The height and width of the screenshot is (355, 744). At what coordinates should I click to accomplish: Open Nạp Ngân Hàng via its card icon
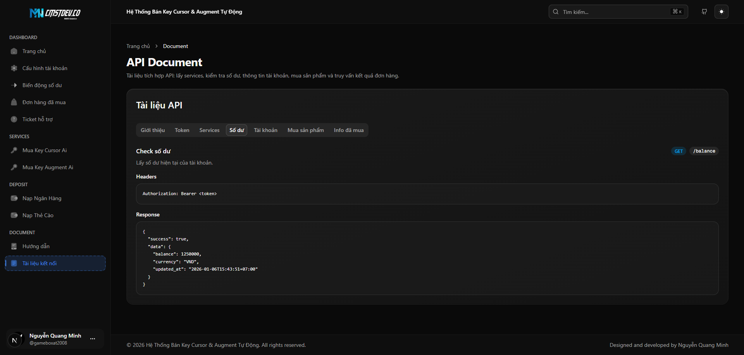click(x=14, y=198)
